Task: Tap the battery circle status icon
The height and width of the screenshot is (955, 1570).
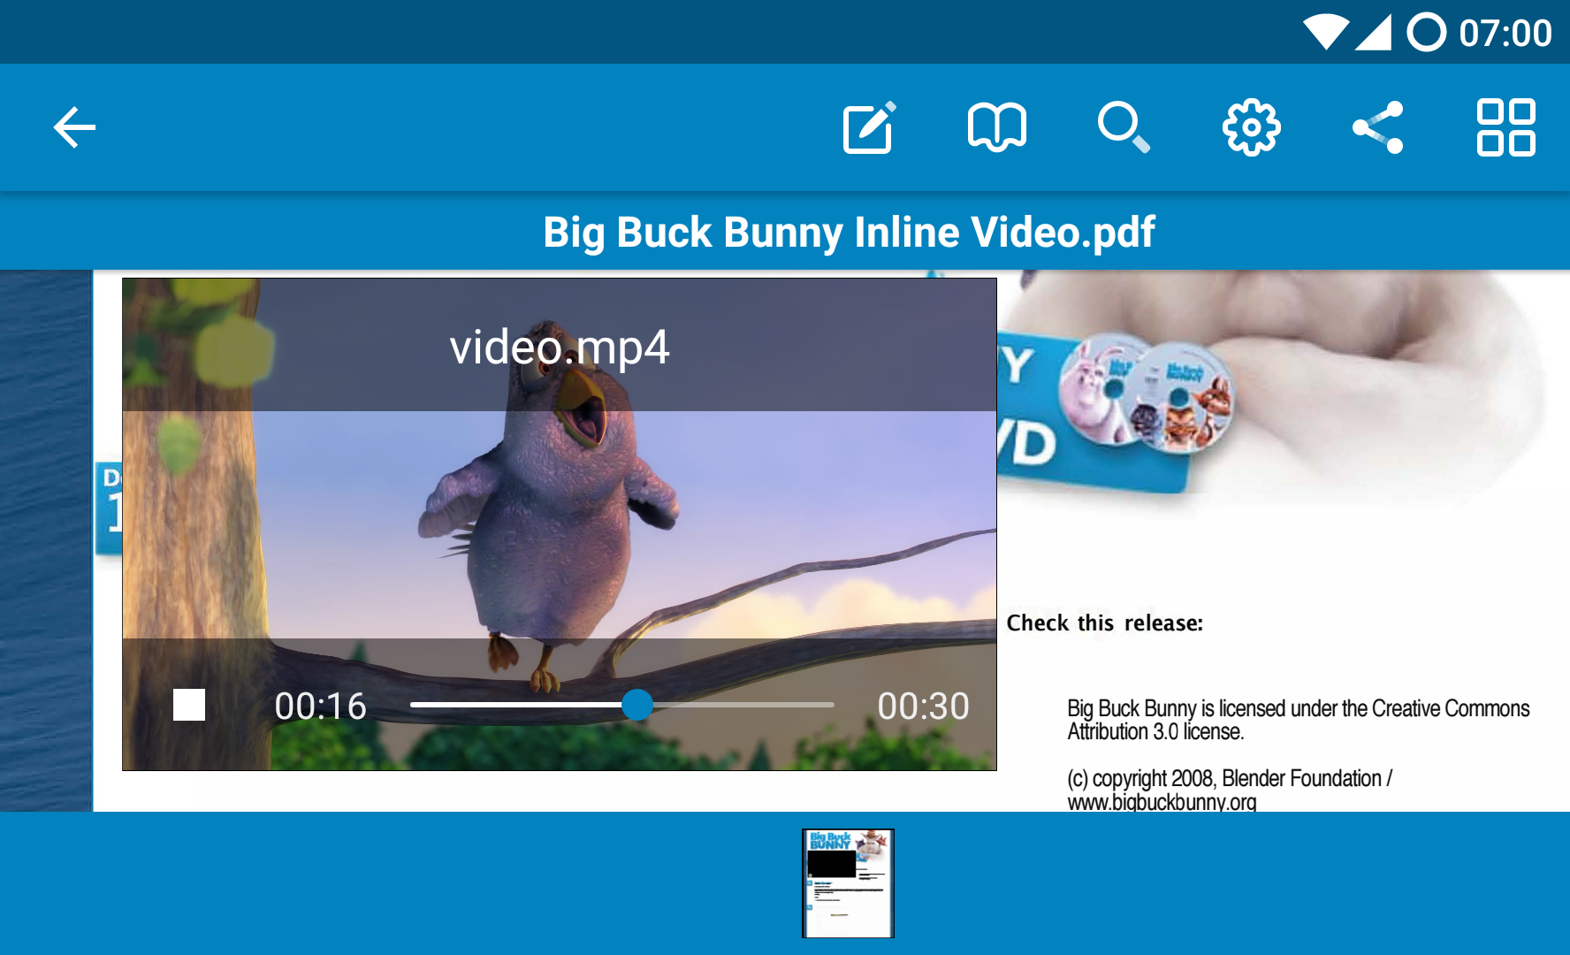Action: coord(1426,33)
